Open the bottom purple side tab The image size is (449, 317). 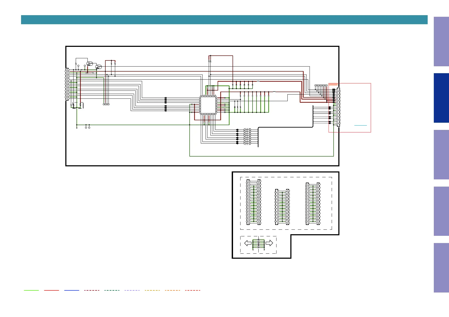point(441,267)
